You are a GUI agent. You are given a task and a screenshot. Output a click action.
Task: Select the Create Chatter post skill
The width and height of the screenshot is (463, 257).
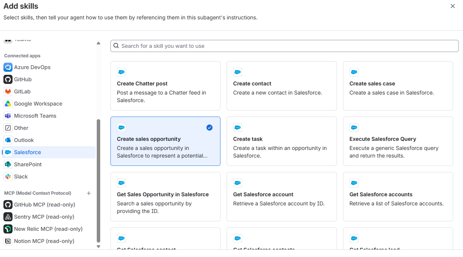click(x=165, y=86)
